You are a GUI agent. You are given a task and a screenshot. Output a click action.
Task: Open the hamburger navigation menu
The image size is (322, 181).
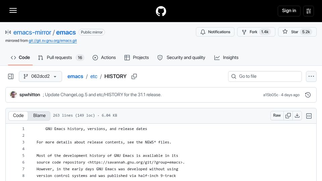[x=13, y=10]
